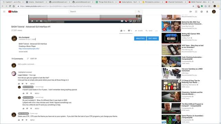The image size is (221, 124).
Task: Toggle theater mode in the player
Action: (x=134, y=21)
